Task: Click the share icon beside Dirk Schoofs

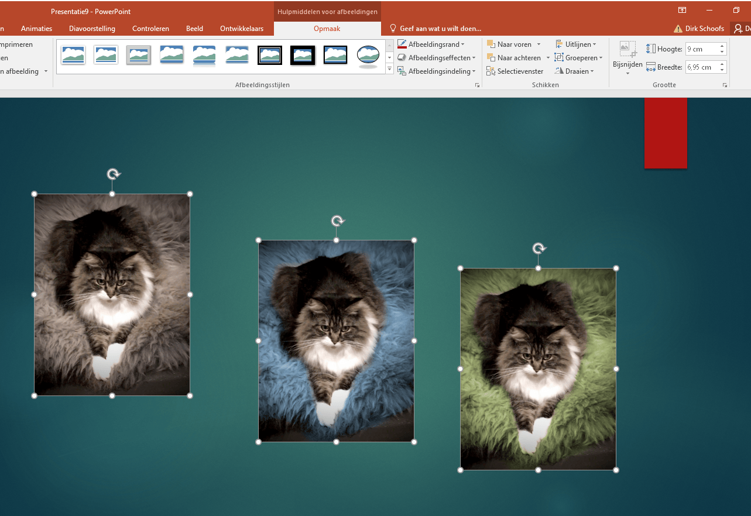Action: [x=739, y=29]
